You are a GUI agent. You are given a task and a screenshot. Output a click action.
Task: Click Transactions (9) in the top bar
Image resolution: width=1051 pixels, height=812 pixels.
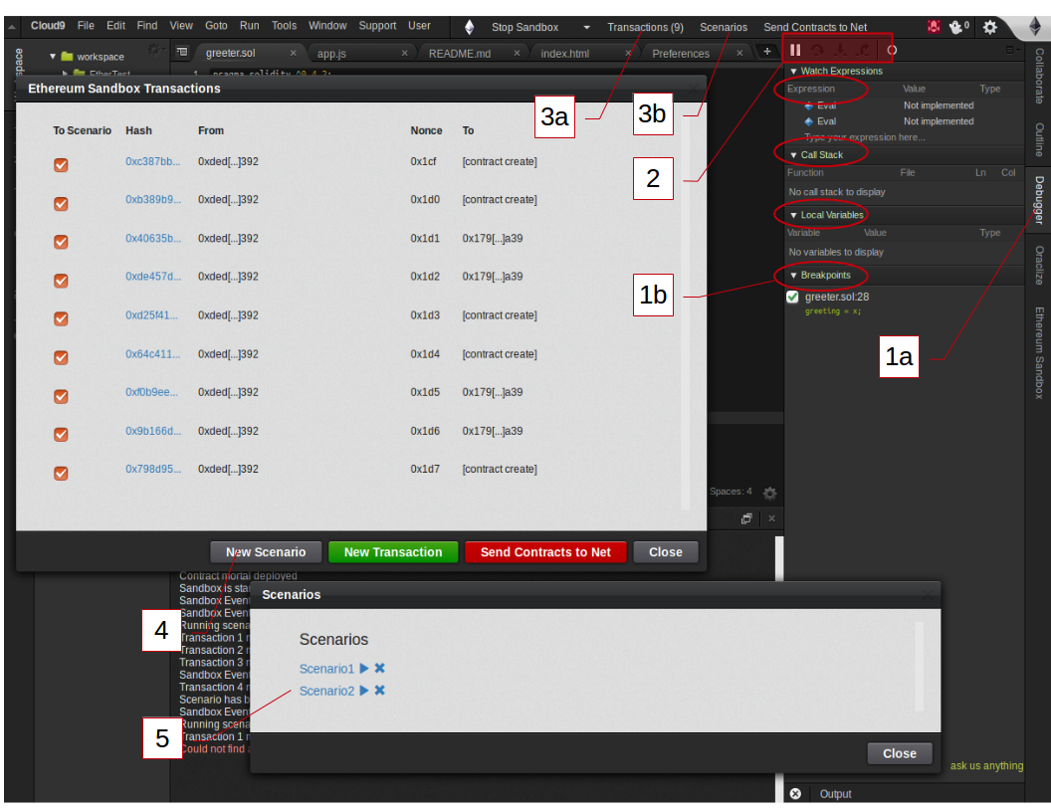tap(645, 27)
